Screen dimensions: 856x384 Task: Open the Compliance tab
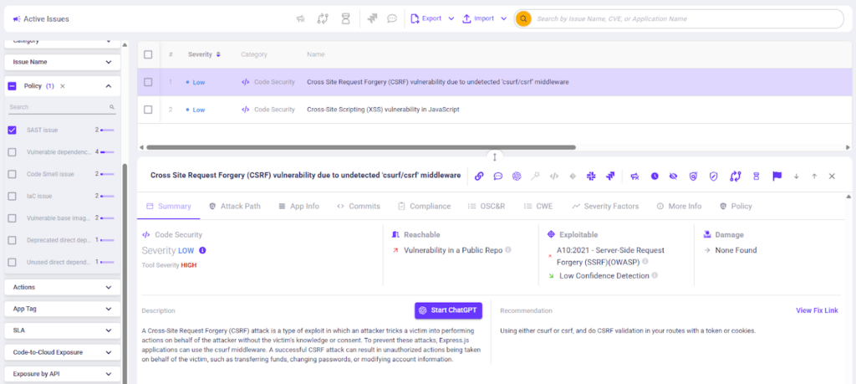tap(424, 206)
